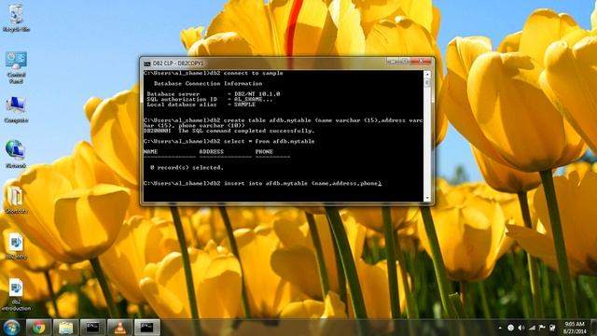Image resolution: width=597 pixels, height=336 pixels.
Task: Click the 'Database Connection Information' heading
Action: pyautogui.click(x=208, y=83)
